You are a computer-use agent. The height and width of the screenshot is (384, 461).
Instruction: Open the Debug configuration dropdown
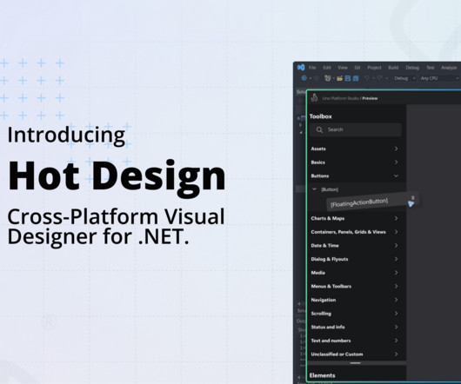pyautogui.click(x=404, y=78)
